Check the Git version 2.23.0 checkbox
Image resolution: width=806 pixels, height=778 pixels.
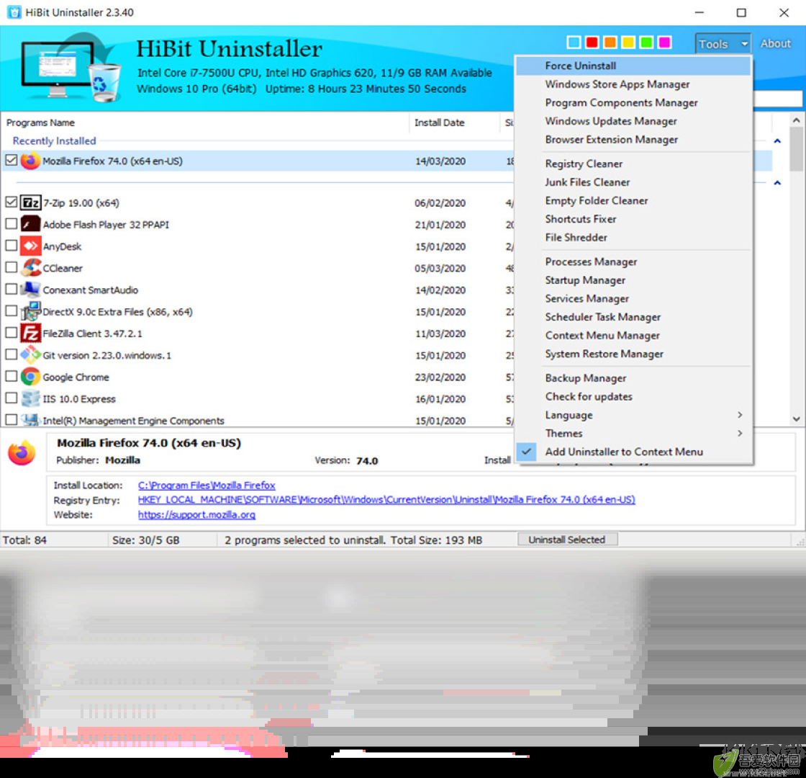click(x=12, y=354)
